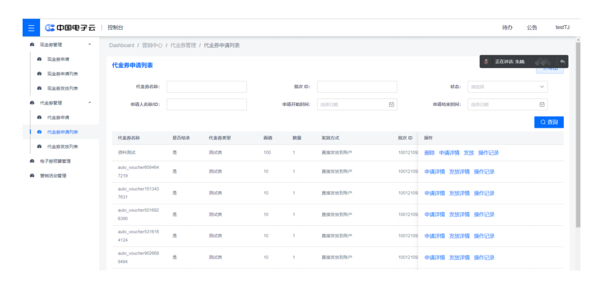Open 申请详情 for auto_voucher9026699494
Screen dimensions: 593x283
pos(434,257)
